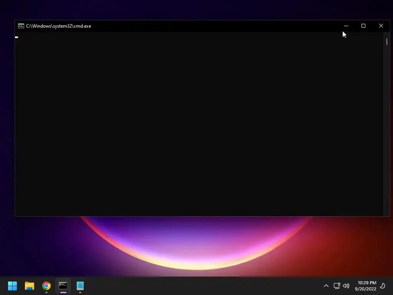
Task: Click the moon focus assist icon
Action: tap(383, 286)
